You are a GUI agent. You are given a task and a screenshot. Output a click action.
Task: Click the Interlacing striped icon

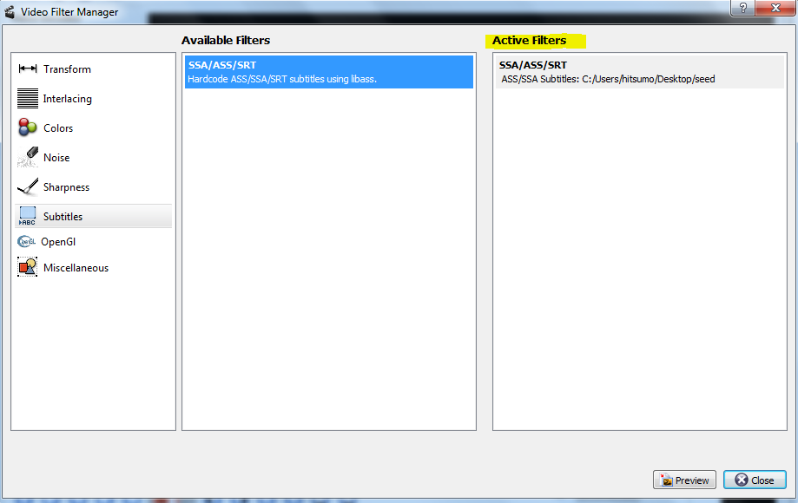[x=28, y=99]
